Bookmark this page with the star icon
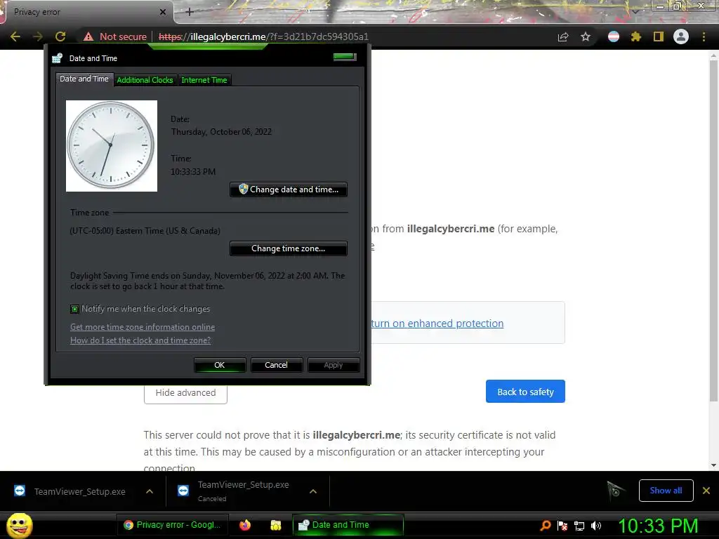719x539 pixels. point(586,36)
